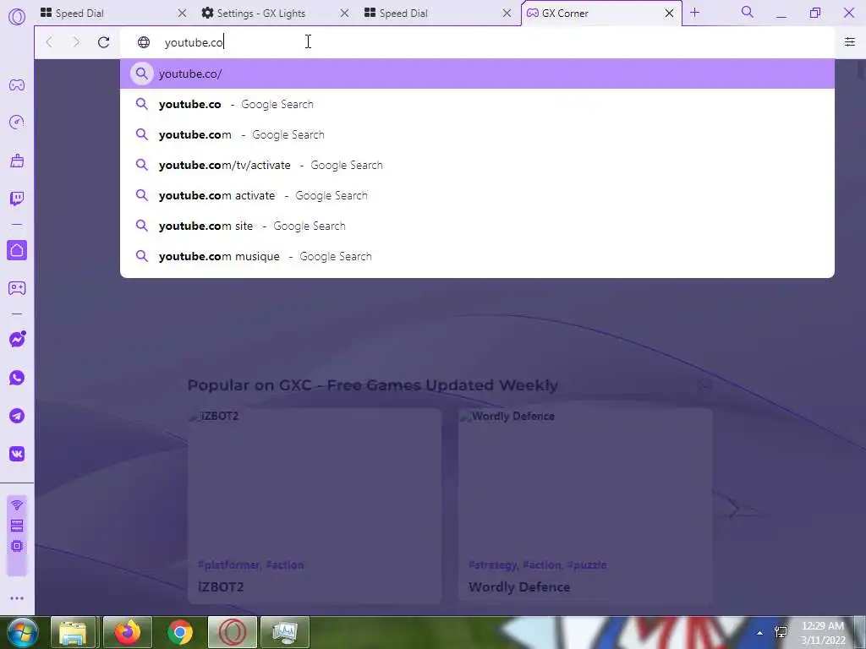Go forward to next page
Image resolution: width=866 pixels, height=649 pixels.
[76, 42]
